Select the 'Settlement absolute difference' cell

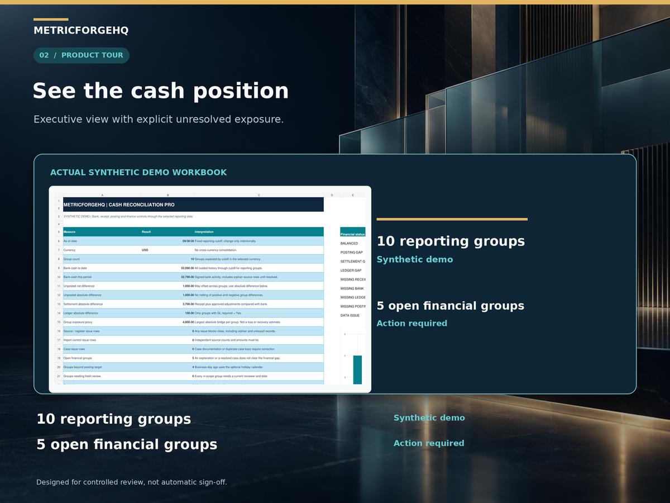(102, 304)
